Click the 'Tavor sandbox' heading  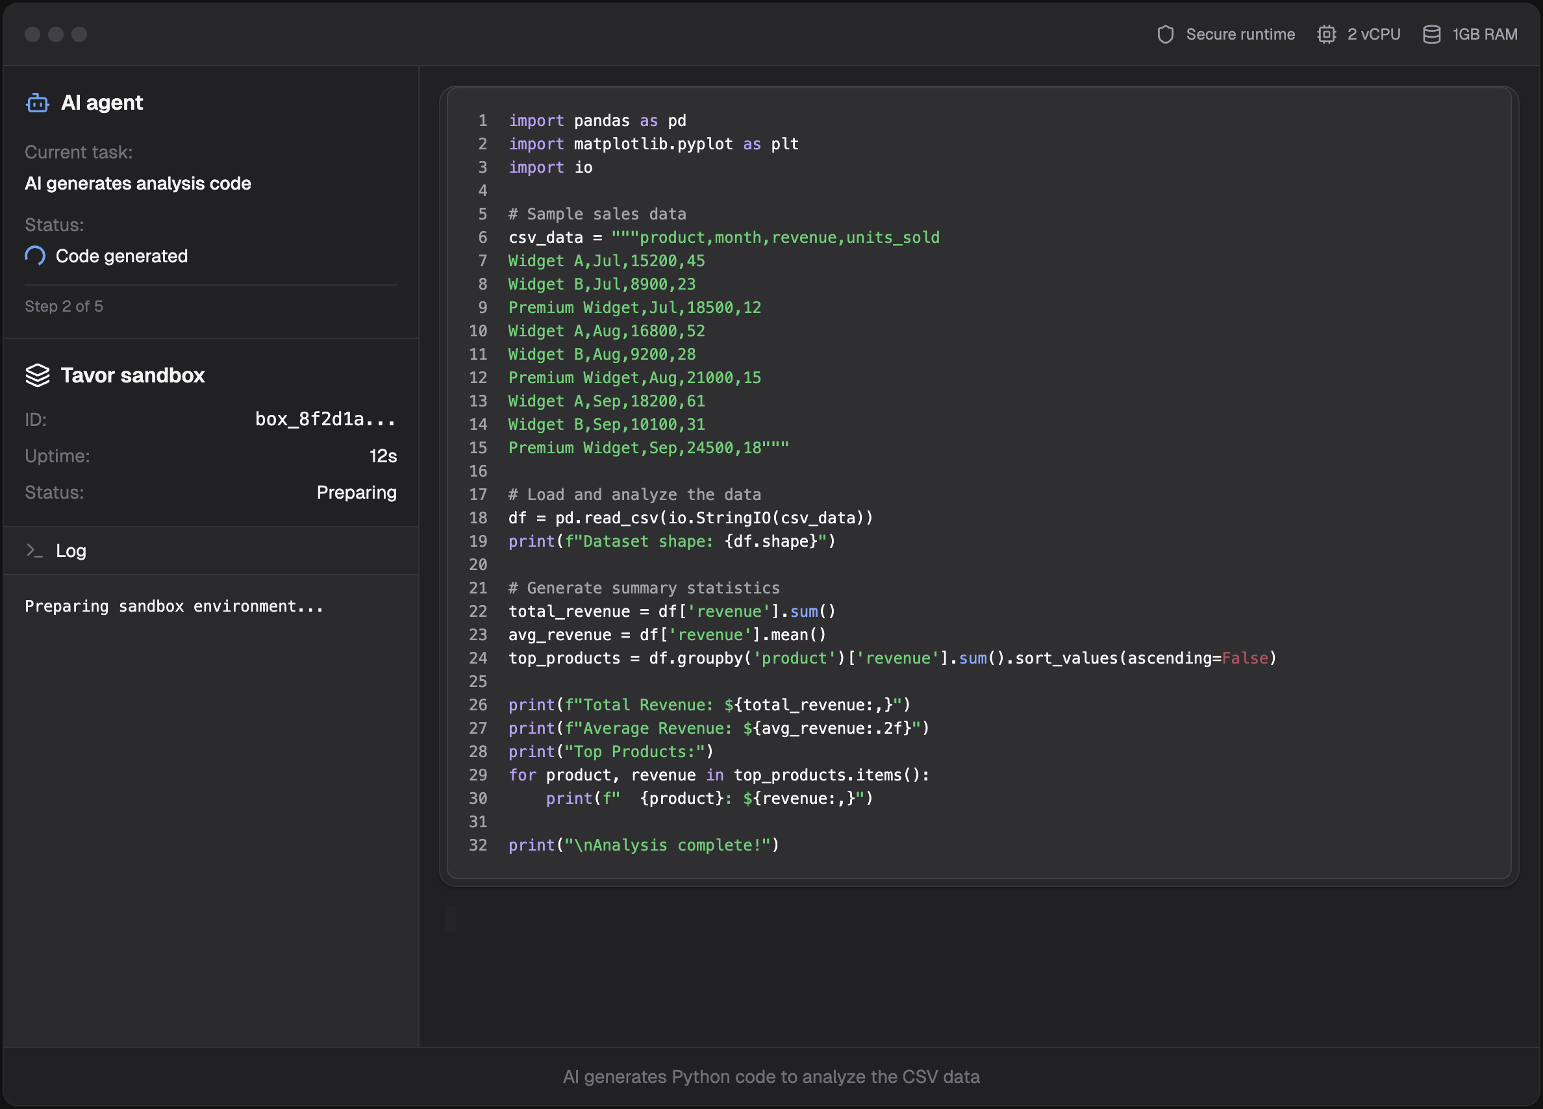pyautogui.click(x=132, y=375)
